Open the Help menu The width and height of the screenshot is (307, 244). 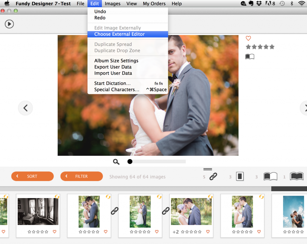click(177, 4)
